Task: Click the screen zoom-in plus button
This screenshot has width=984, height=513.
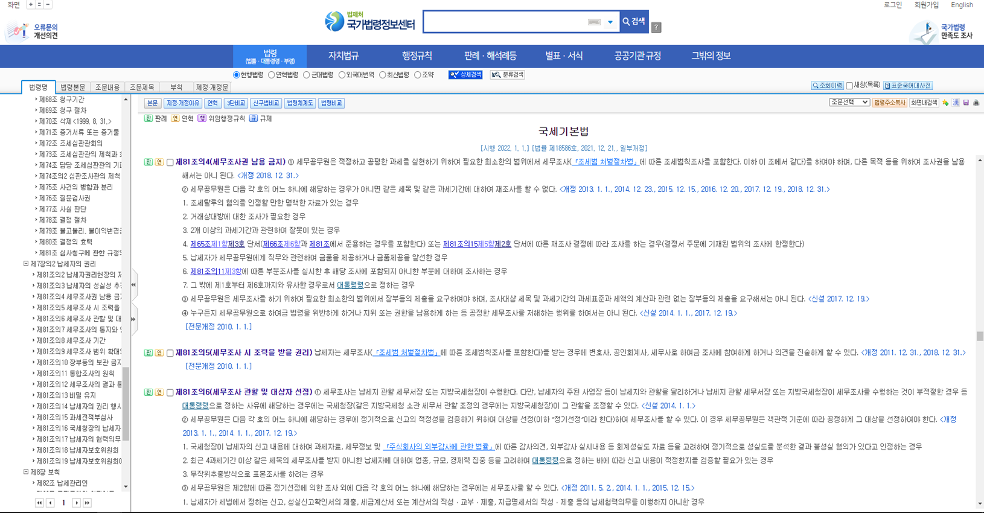Action: [31, 4]
